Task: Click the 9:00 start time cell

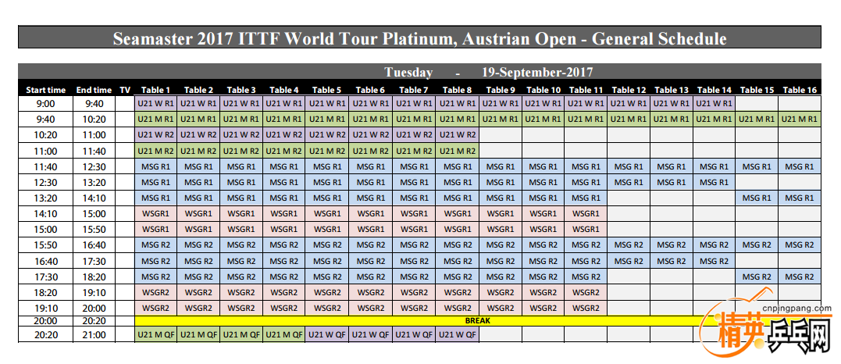Action: pyautogui.click(x=45, y=104)
